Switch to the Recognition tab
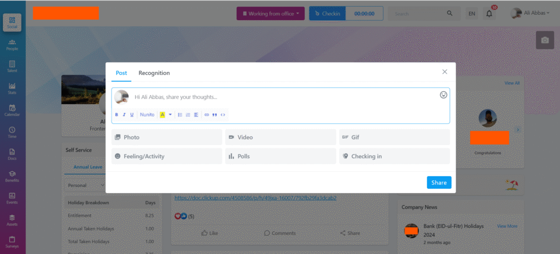This screenshot has width=560, height=254. pyautogui.click(x=154, y=73)
